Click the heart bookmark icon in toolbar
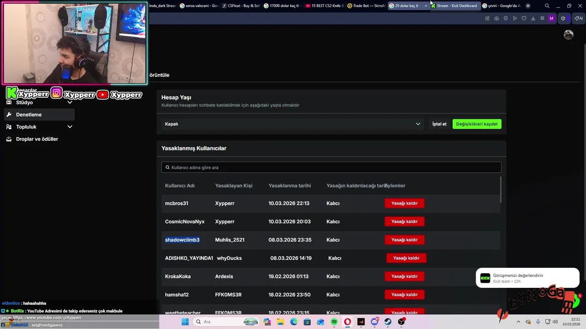Viewport: 586px width, 329px height. pos(524,18)
